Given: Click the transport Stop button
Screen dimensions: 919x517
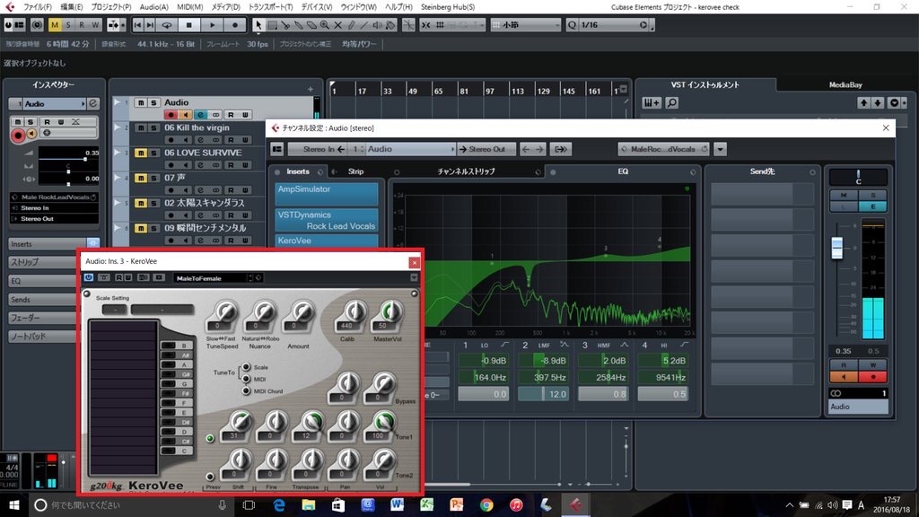Looking at the screenshot, I should 188,25.
